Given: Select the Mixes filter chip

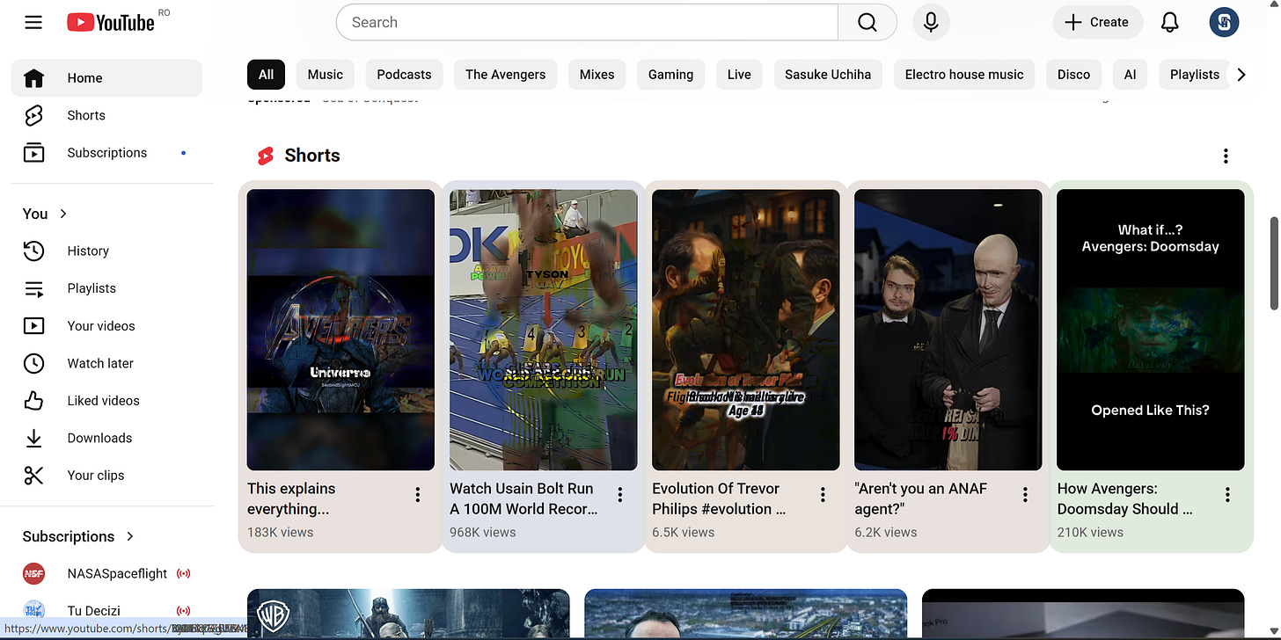Looking at the screenshot, I should [597, 75].
